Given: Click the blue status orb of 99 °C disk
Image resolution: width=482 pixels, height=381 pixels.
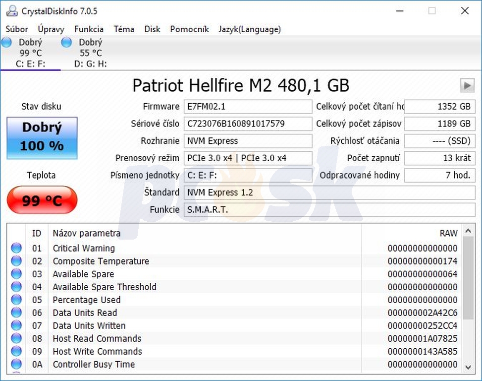Looking at the screenshot, I should pos(6,42).
